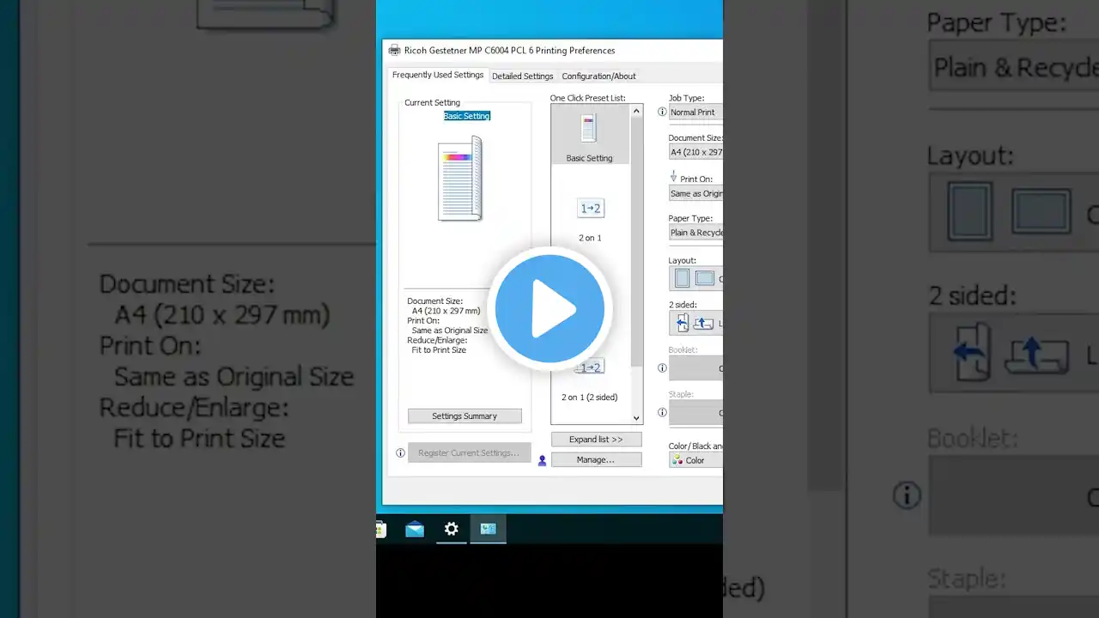
Task: Open the Configuration/About tab
Action: 598,76
